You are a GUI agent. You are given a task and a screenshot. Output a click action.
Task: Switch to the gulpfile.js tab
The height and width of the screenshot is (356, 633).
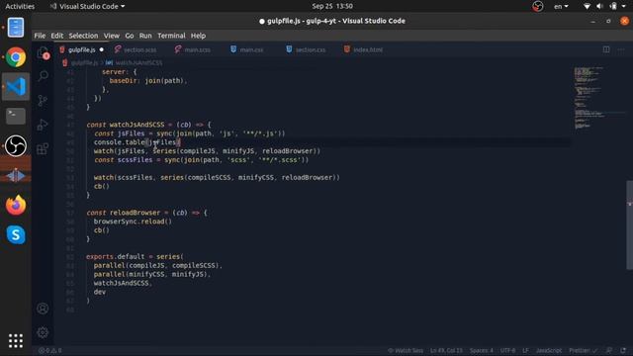pyautogui.click(x=81, y=49)
